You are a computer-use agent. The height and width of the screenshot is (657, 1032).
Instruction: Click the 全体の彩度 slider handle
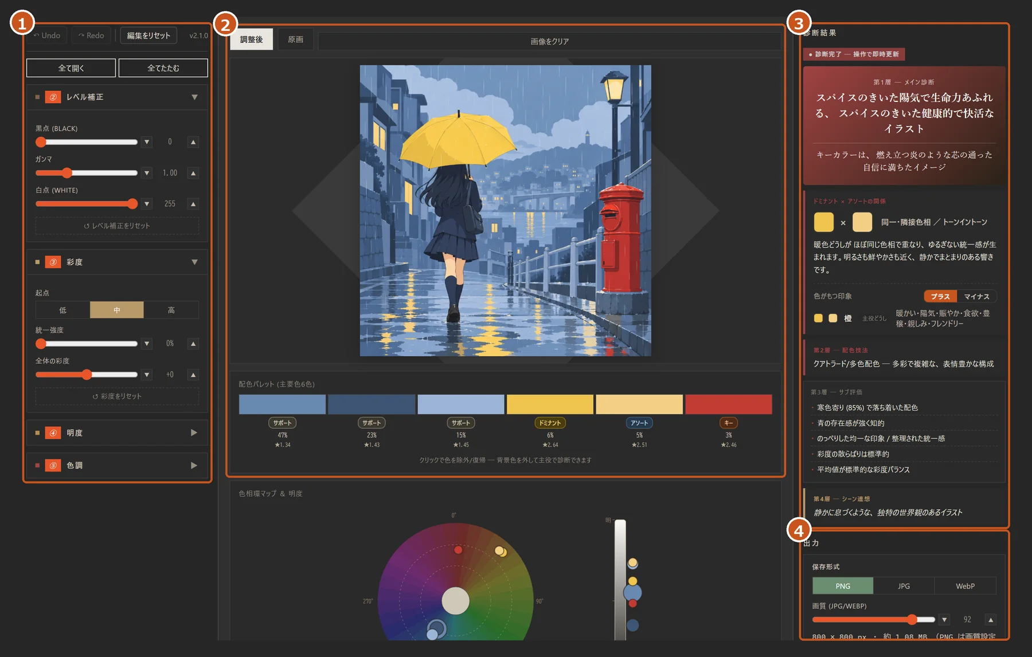(x=87, y=374)
